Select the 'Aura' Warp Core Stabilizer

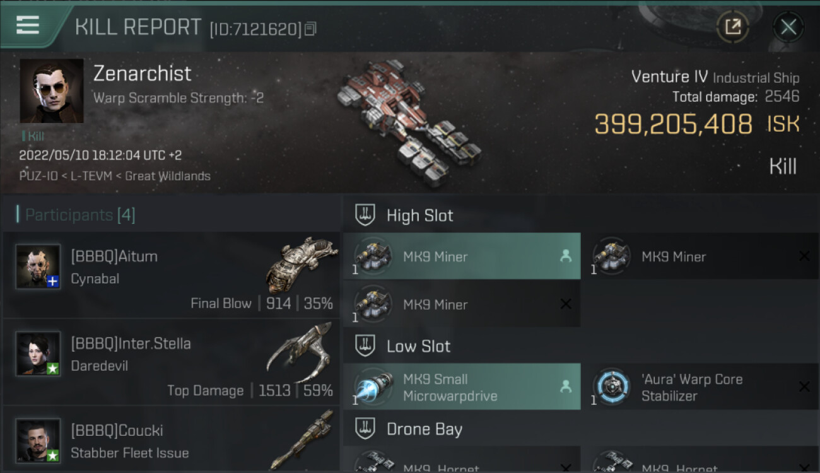700,387
